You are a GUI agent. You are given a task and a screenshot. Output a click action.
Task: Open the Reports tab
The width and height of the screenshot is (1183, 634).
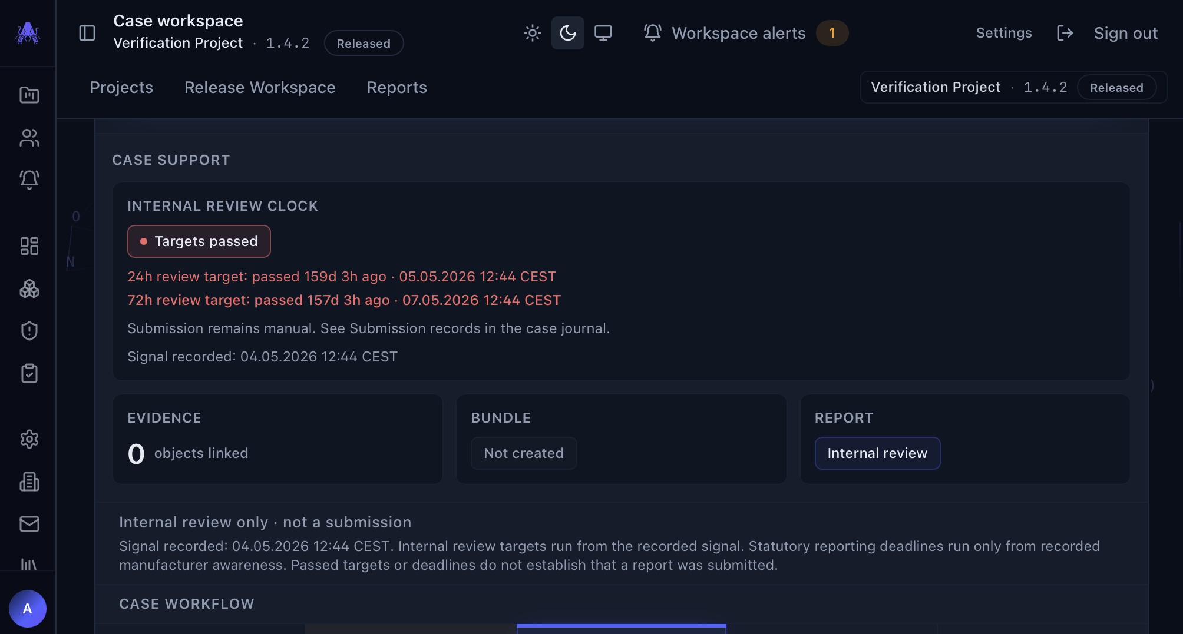396,87
